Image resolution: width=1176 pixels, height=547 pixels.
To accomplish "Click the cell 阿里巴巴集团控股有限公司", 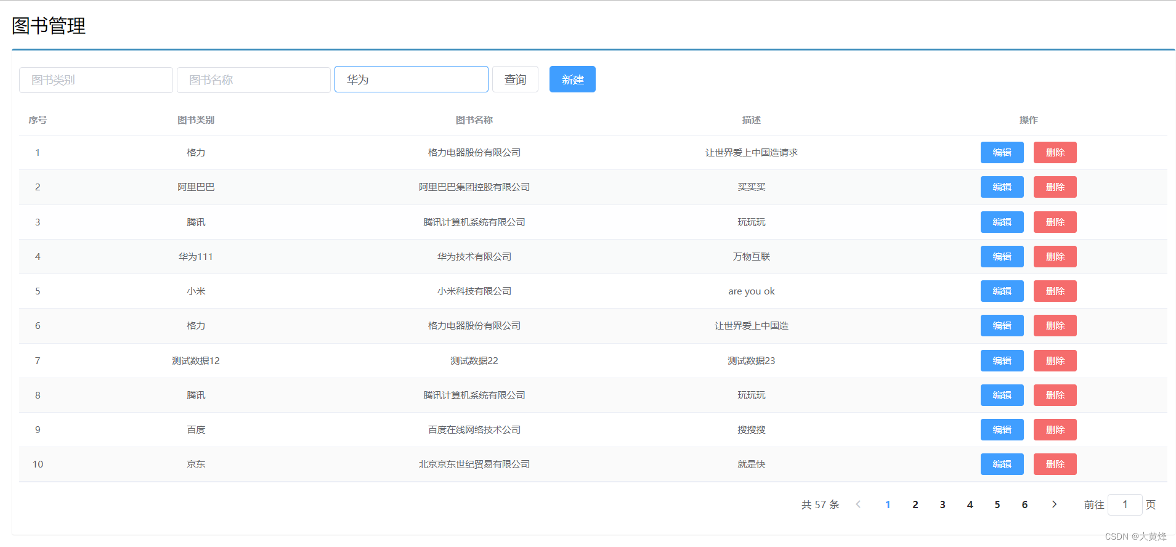I will (474, 187).
